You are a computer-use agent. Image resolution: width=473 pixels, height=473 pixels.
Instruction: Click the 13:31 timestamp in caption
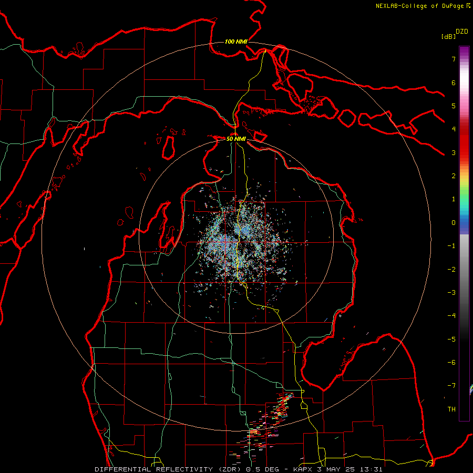click(x=372, y=469)
